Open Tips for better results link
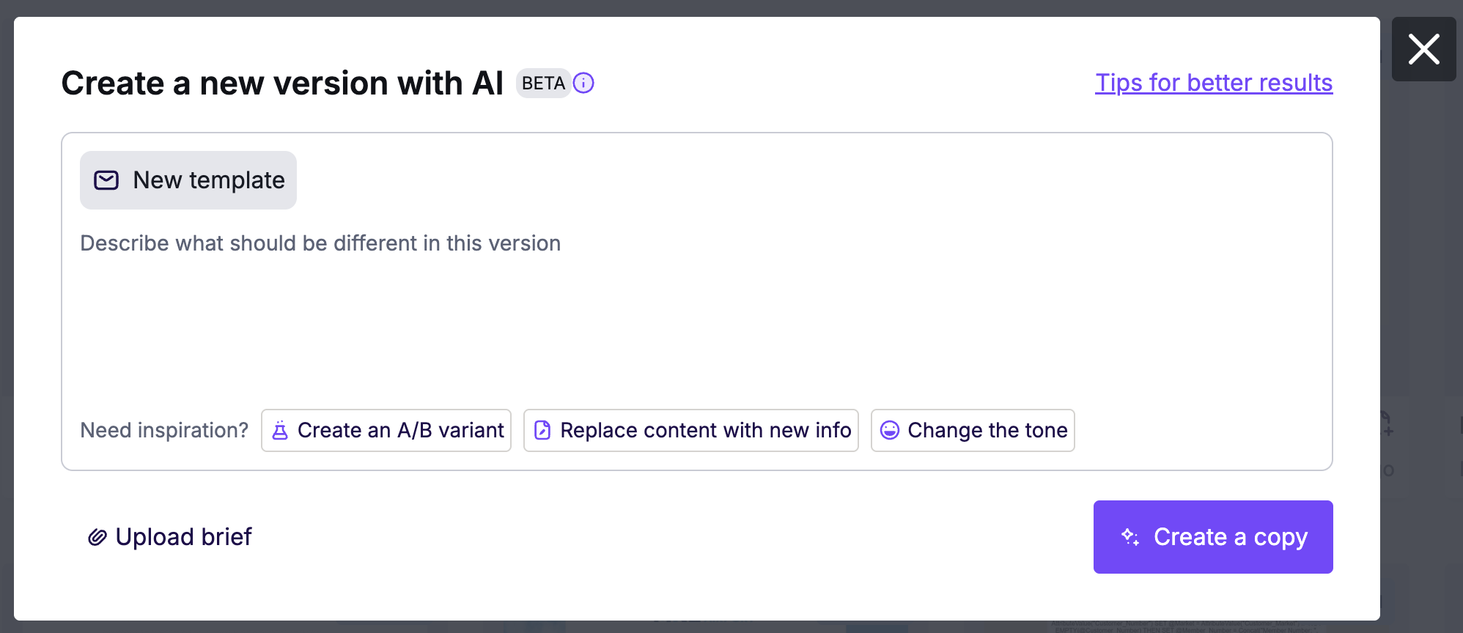 click(1214, 83)
